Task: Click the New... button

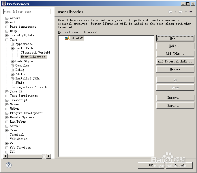Action: [x=175, y=38]
